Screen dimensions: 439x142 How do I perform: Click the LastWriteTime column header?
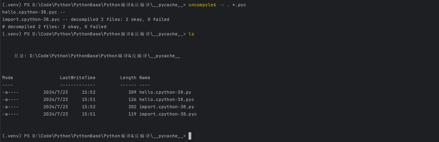[78, 78]
